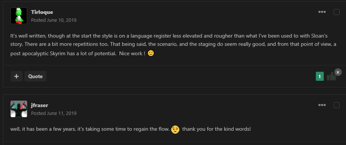The image size is (346, 145).
Task: Click the plus multiquote button
Action: click(17, 76)
